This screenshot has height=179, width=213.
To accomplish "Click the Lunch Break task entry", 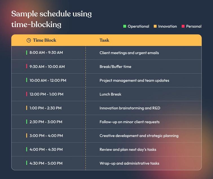I will (x=110, y=94).
